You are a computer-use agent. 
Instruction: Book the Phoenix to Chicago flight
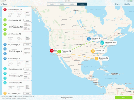27,45
